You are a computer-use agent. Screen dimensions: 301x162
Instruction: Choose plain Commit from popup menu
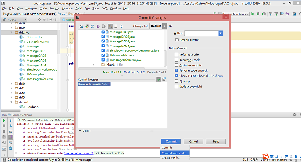(175, 148)
